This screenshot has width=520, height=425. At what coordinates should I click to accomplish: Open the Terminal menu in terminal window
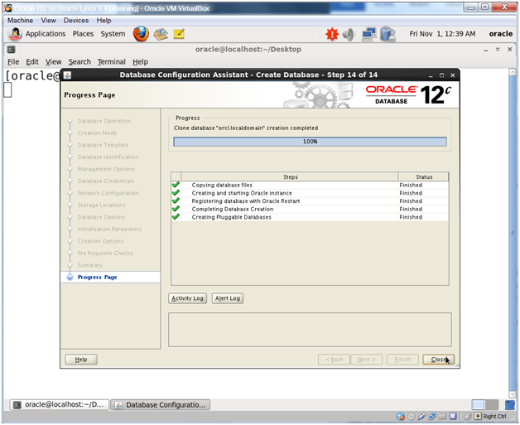tap(111, 61)
